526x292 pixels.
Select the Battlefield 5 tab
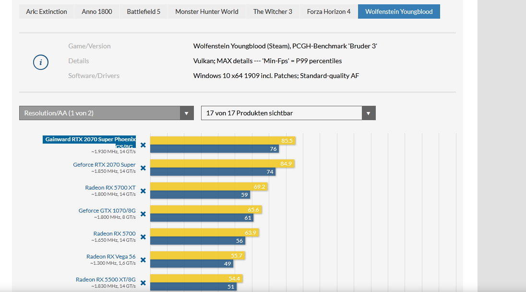143,11
